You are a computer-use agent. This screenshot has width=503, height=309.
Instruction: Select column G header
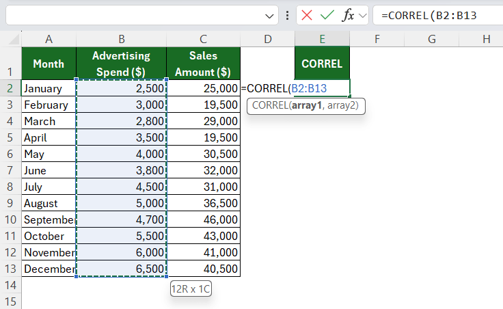(x=431, y=39)
